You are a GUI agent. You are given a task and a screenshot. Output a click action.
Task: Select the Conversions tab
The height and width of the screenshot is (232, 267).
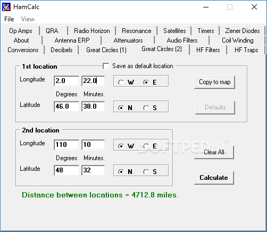pyautogui.click(x=23, y=50)
